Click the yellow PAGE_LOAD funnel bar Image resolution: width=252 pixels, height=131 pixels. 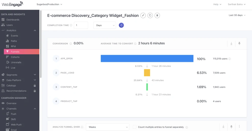(147, 73)
